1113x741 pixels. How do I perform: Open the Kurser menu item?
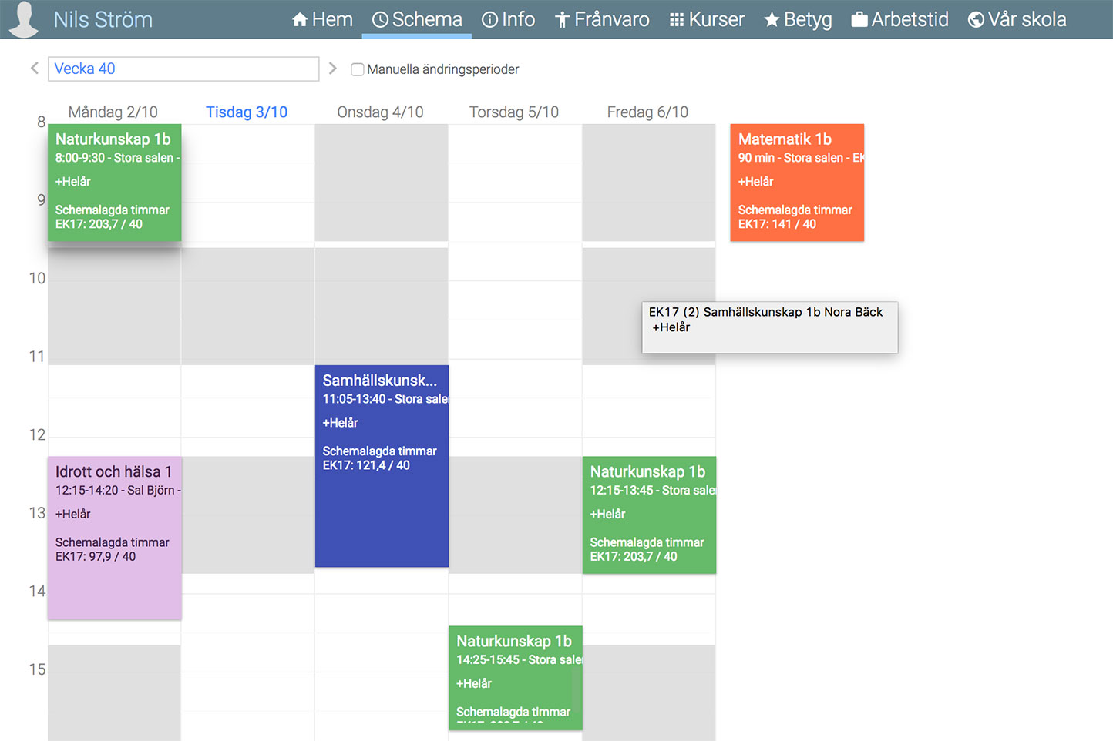point(707,19)
